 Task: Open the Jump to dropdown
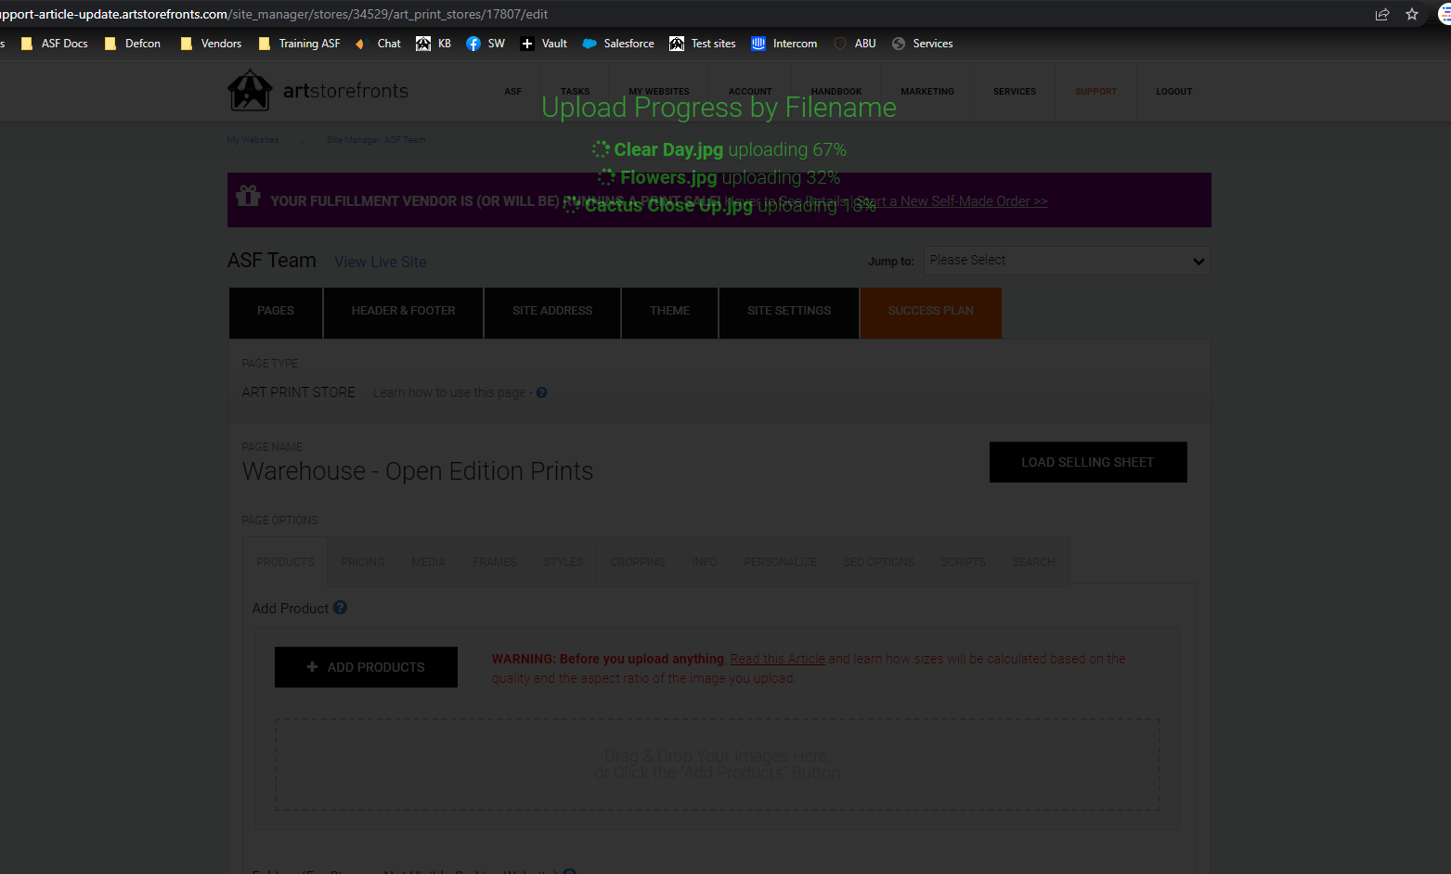1068,261
